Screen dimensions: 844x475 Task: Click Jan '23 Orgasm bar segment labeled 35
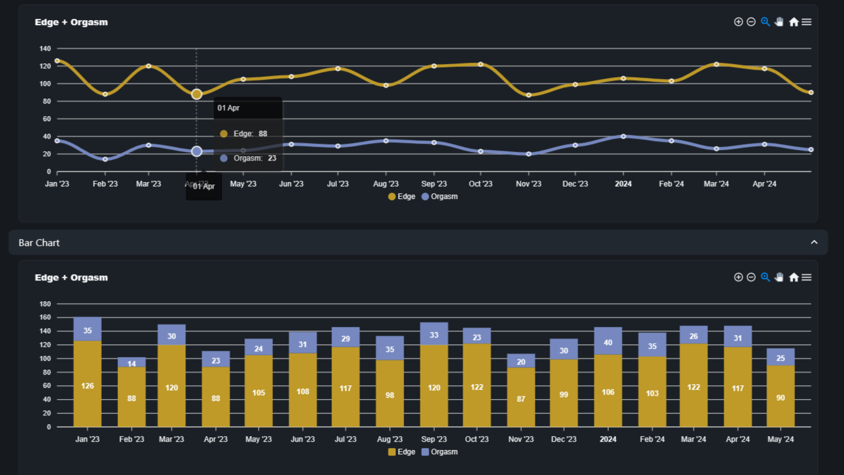[x=87, y=329]
